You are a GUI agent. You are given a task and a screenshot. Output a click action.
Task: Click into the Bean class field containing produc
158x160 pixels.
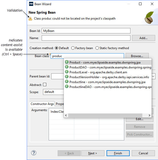tap(87, 56)
